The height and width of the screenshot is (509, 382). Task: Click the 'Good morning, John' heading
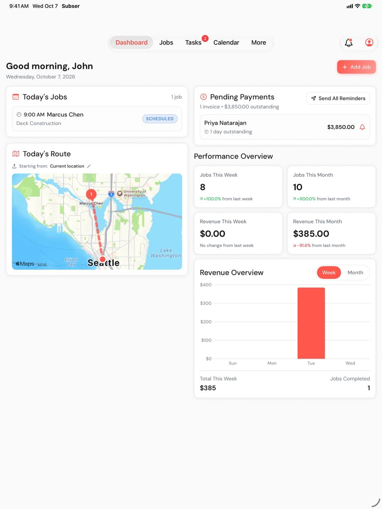click(49, 66)
